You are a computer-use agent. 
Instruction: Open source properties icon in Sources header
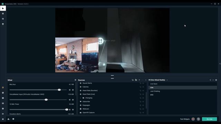click(146, 80)
